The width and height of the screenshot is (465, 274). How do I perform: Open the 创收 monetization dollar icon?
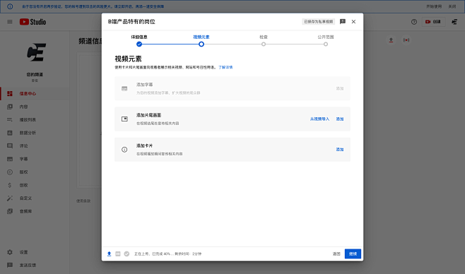[10, 185]
